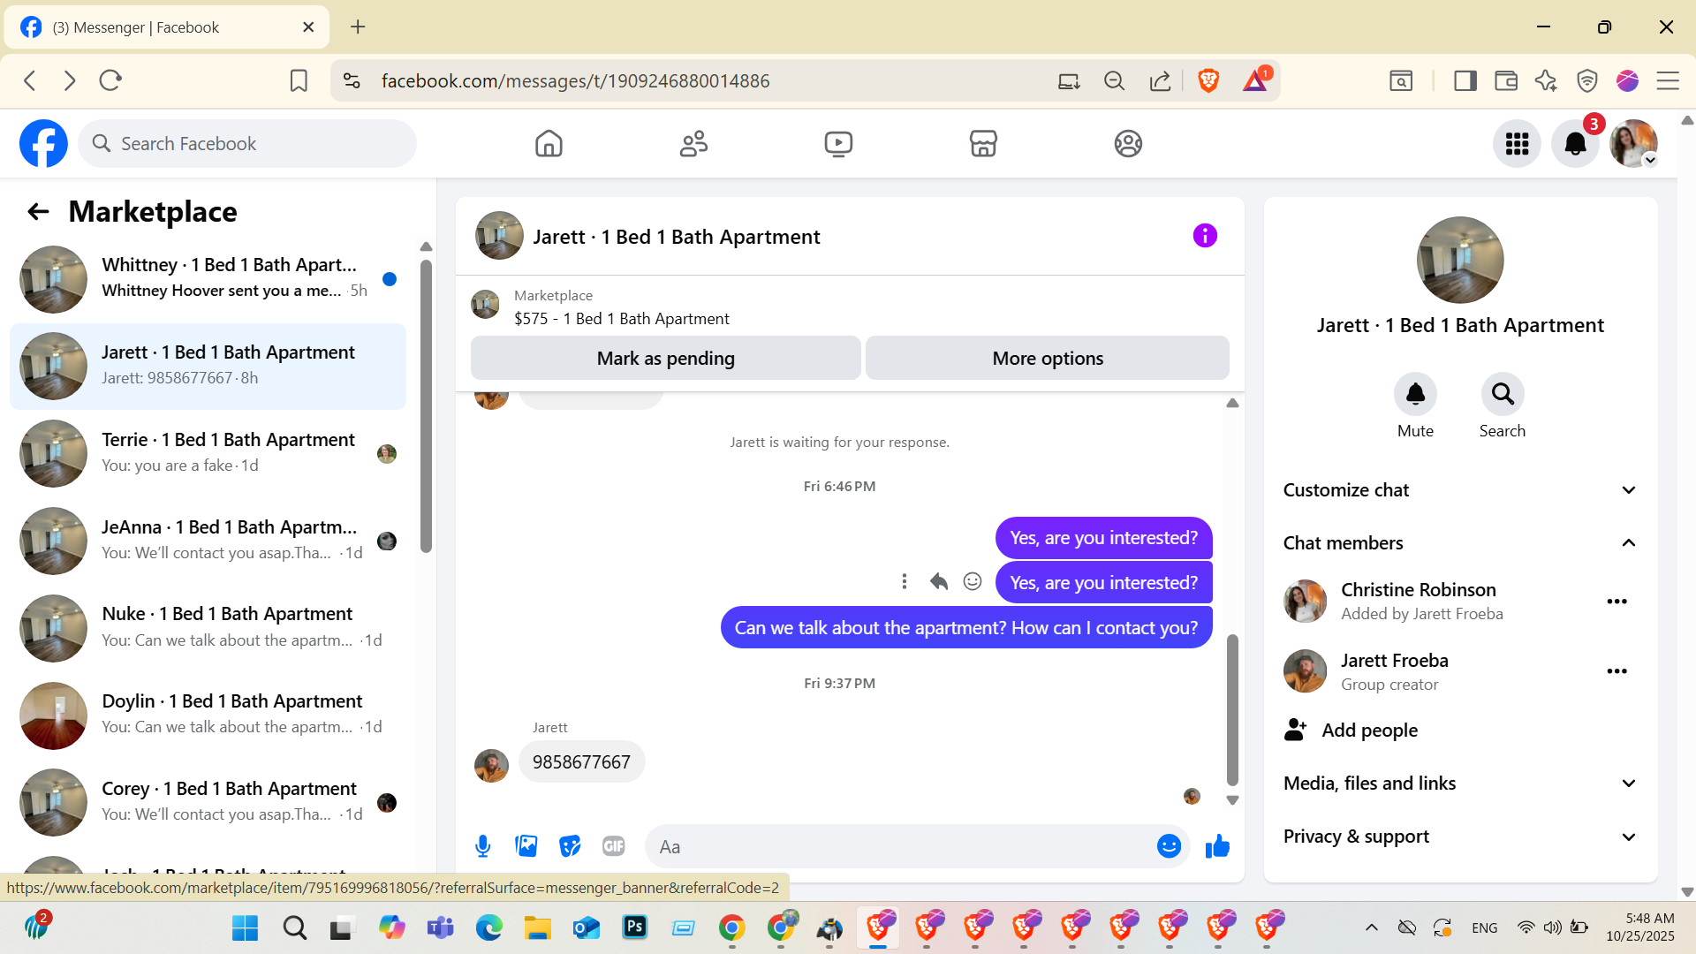Open the Corey apartment conversation

[x=208, y=803]
